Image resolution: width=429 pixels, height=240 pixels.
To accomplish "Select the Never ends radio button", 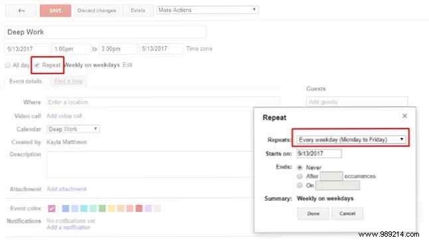I will coord(300,167).
